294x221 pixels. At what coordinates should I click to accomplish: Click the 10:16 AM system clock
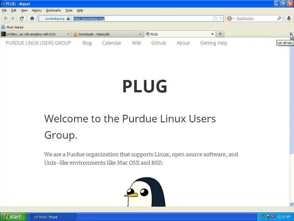(283, 217)
